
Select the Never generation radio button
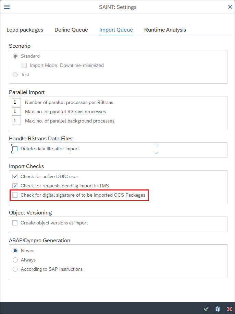[15, 251]
